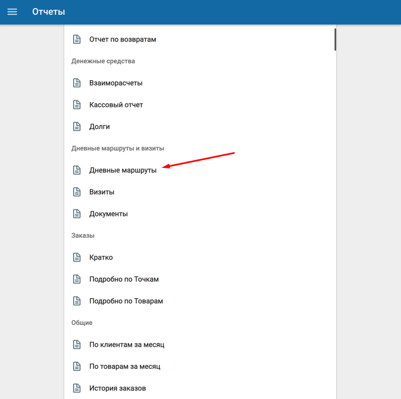Click document icon beside Кассовый отчет
The height and width of the screenshot is (399, 401).
(x=77, y=105)
